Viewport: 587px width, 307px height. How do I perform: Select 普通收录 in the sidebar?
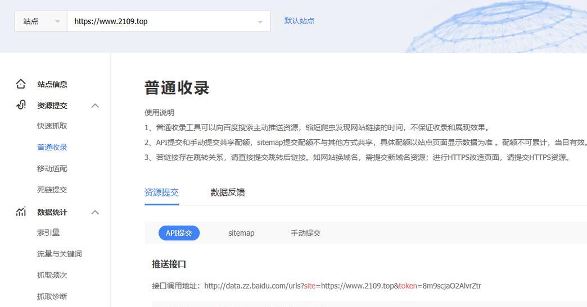(x=52, y=147)
